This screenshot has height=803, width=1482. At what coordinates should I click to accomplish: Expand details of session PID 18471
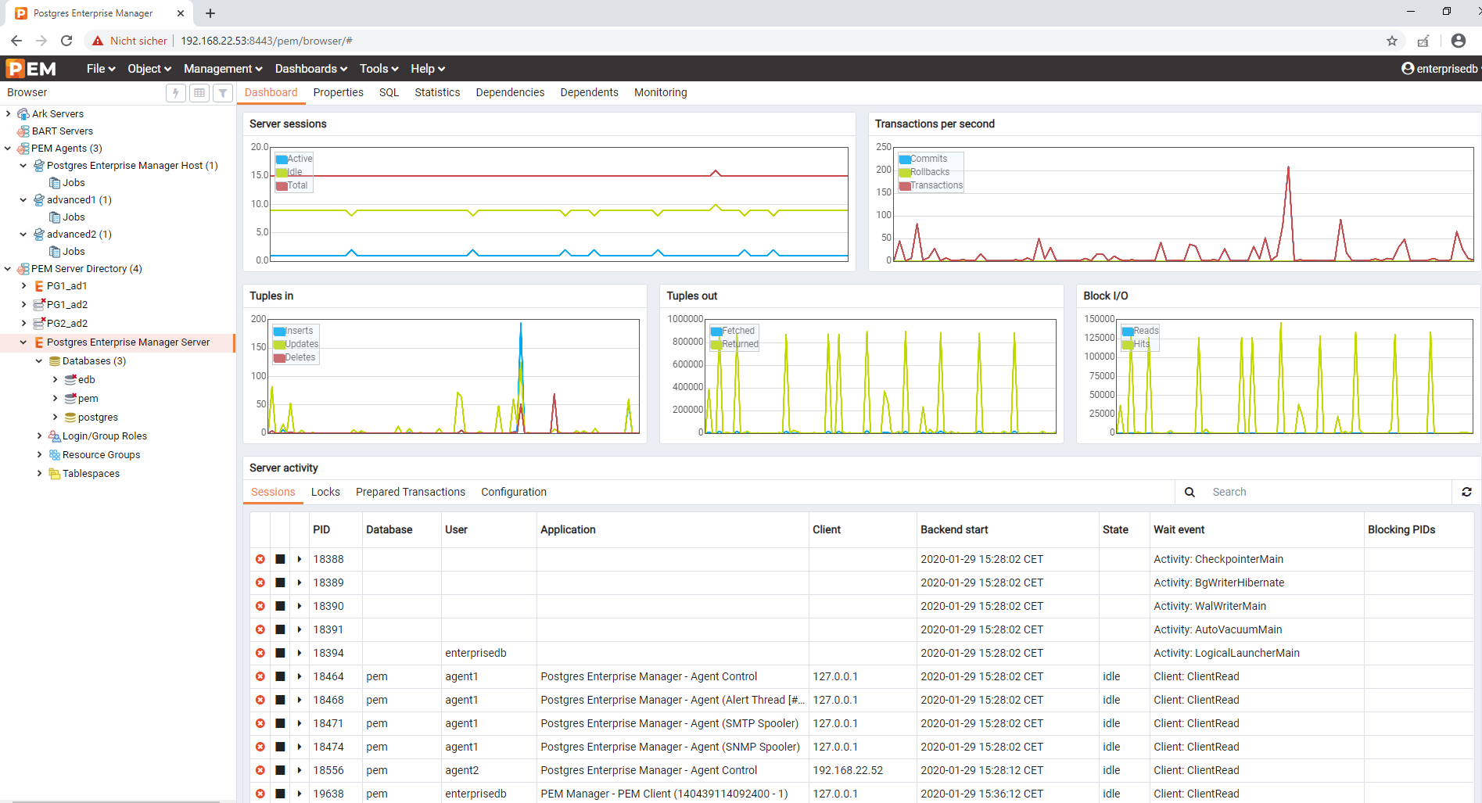[300, 723]
